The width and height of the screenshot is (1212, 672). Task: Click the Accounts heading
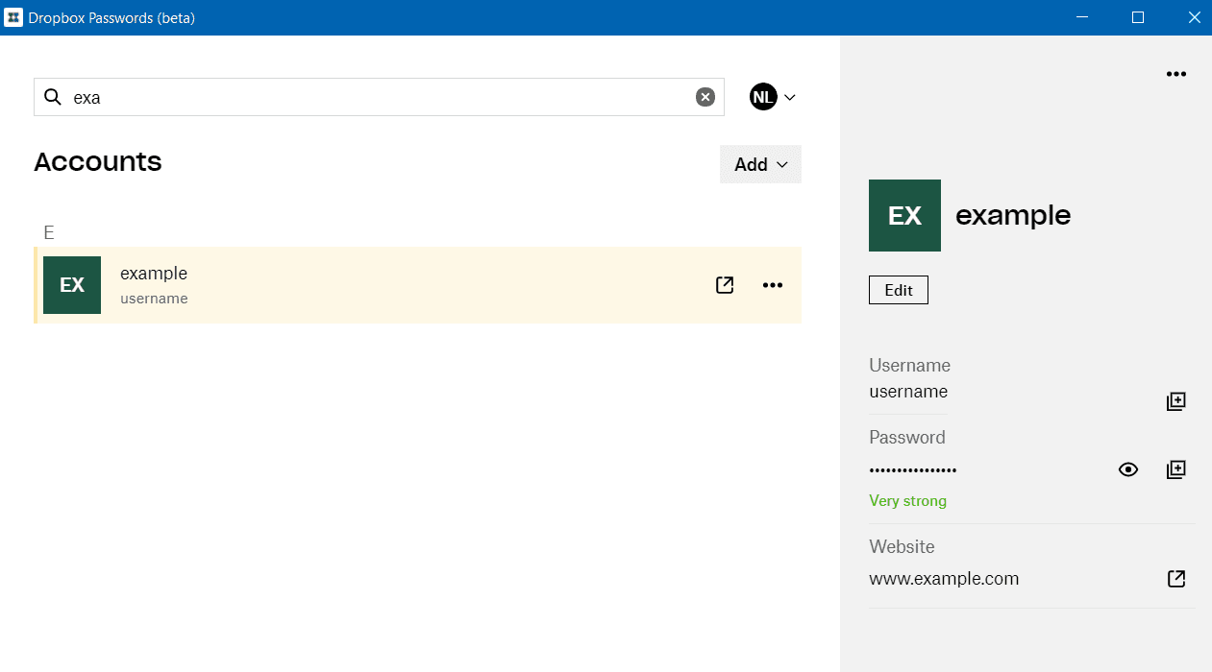click(x=98, y=161)
